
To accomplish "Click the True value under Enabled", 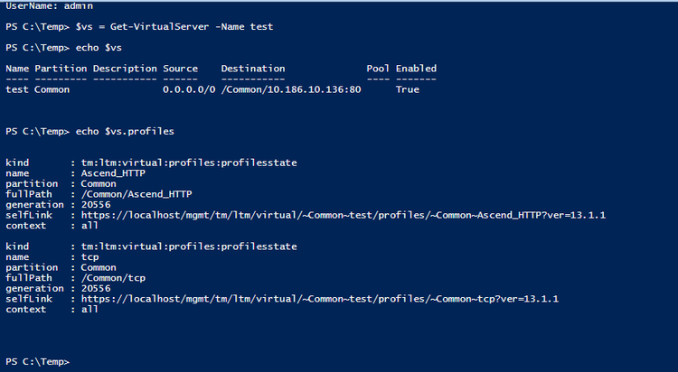I will pos(407,89).
